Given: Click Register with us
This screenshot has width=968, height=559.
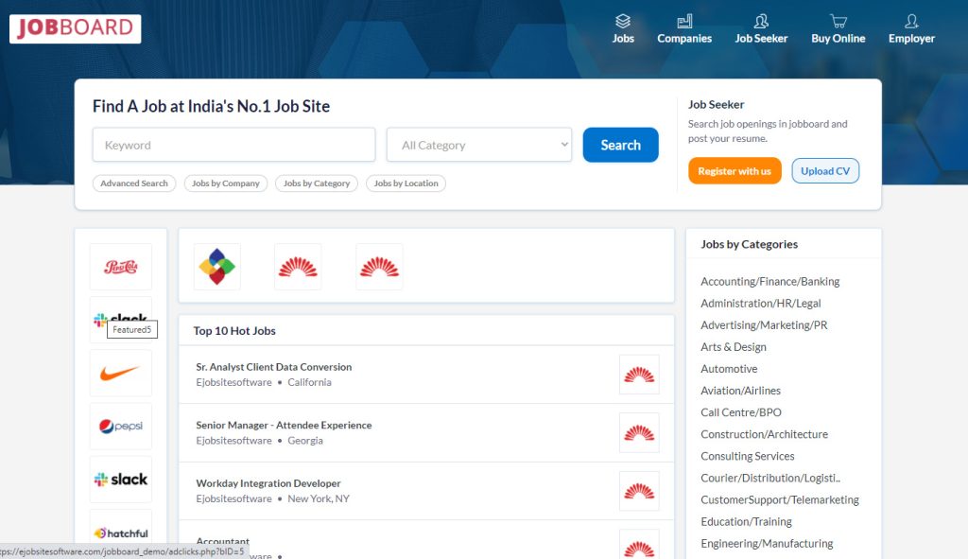Looking at the screenshot, I should click(735, 171).
